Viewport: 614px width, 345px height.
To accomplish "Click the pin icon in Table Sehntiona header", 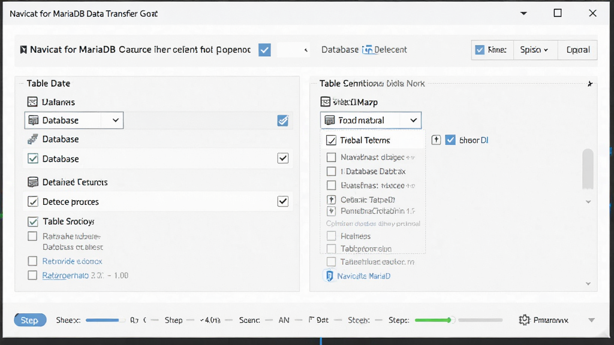I will (x=590, y=84).
